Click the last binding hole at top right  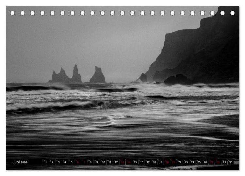pos(232,13)
